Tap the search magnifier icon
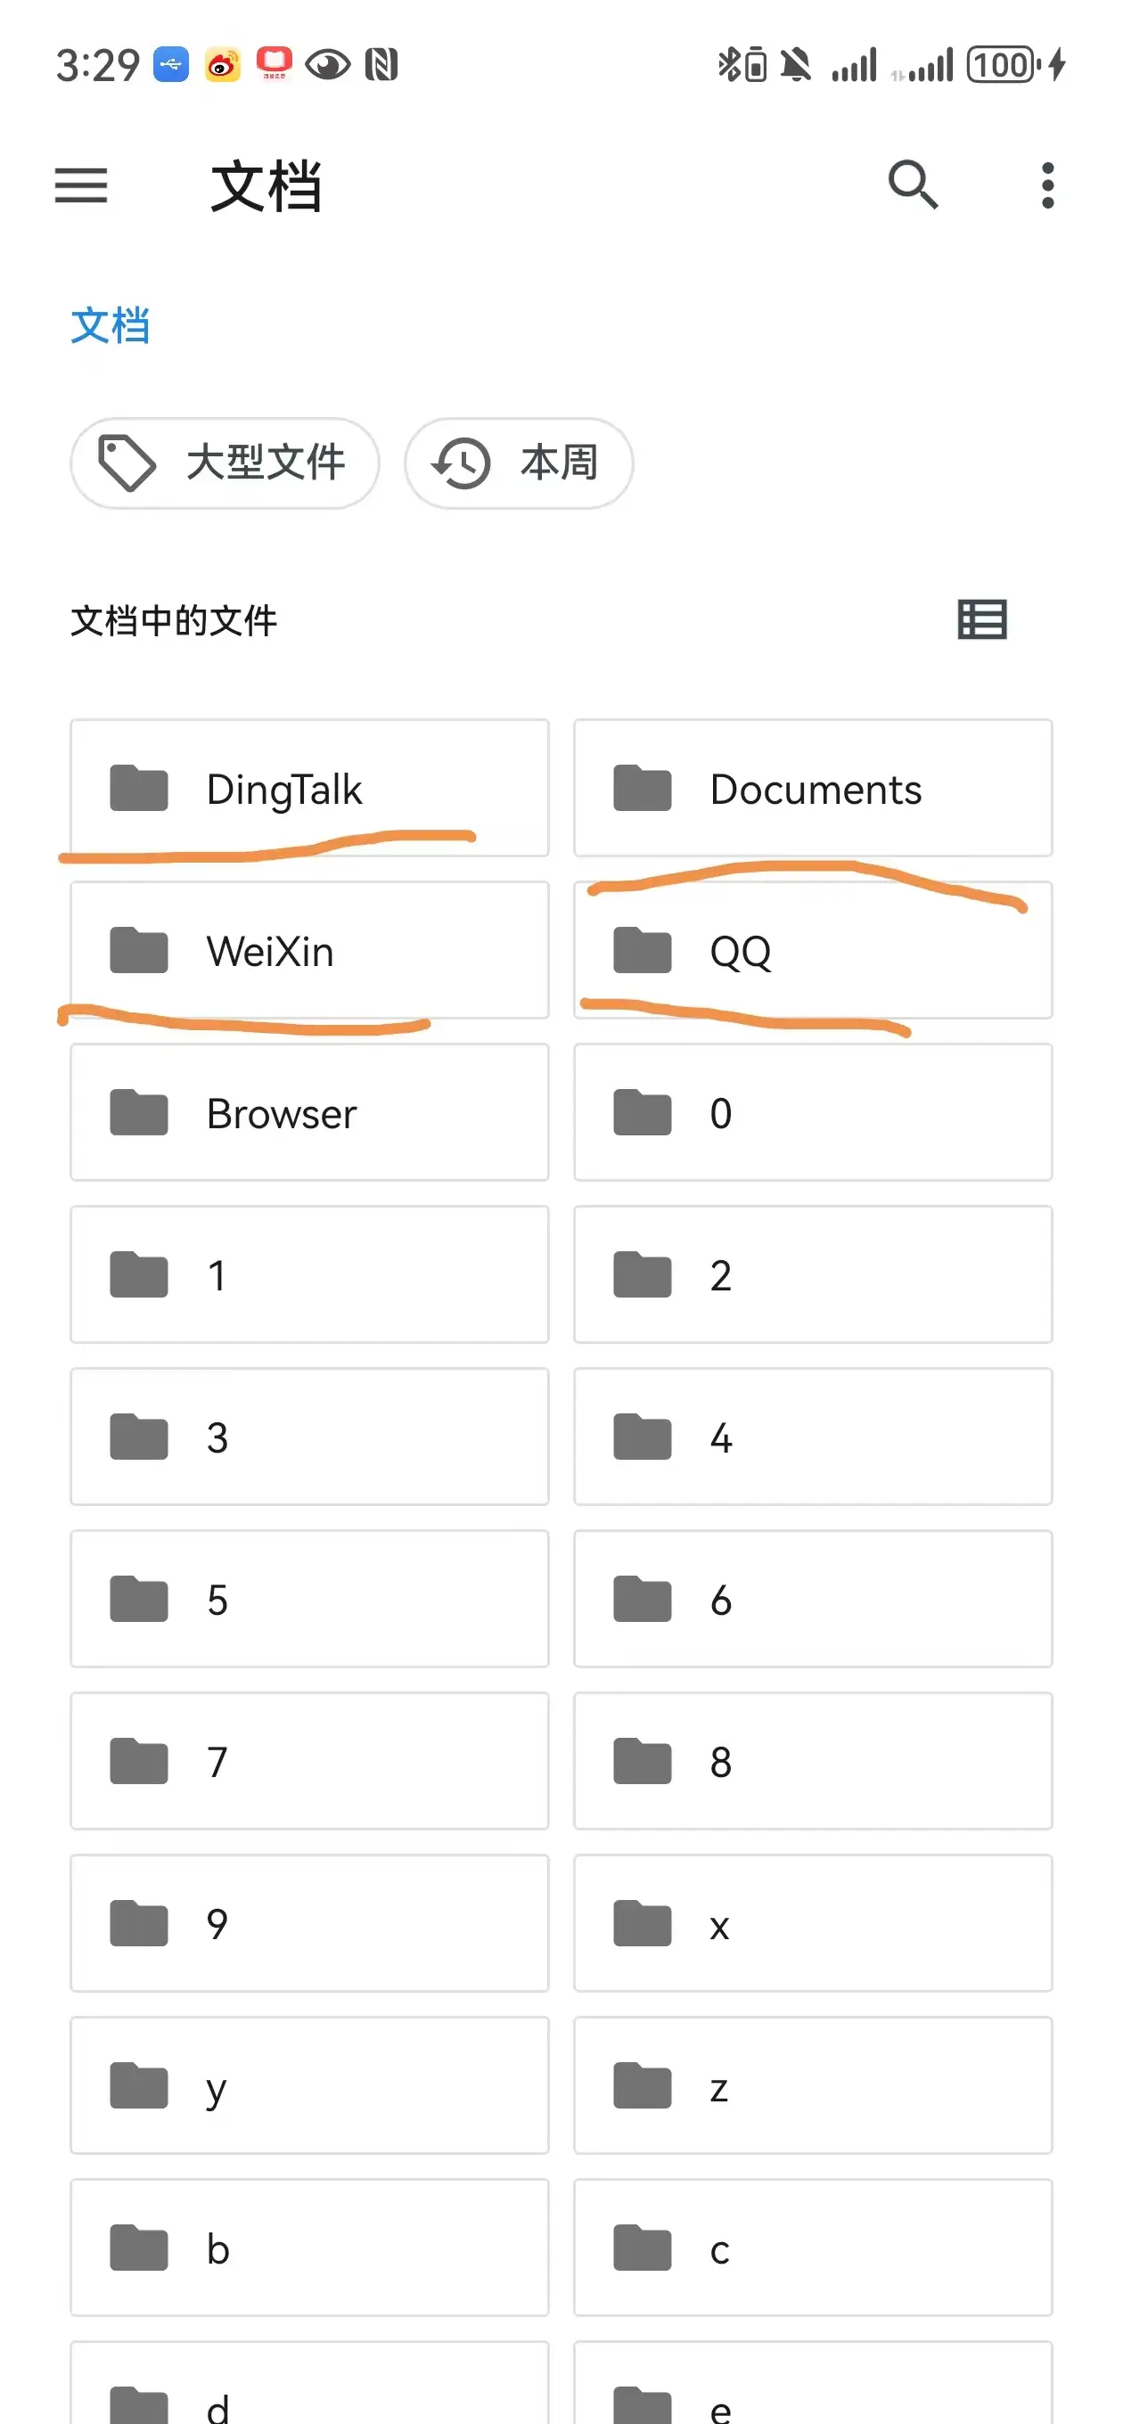 [x=912, y=184]
